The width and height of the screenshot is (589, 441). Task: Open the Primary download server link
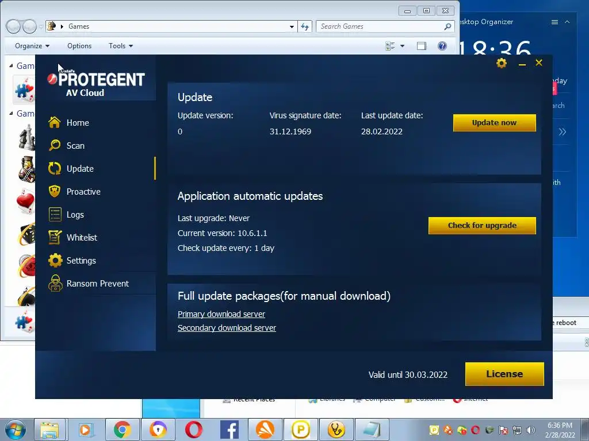(x=221, y=314)
